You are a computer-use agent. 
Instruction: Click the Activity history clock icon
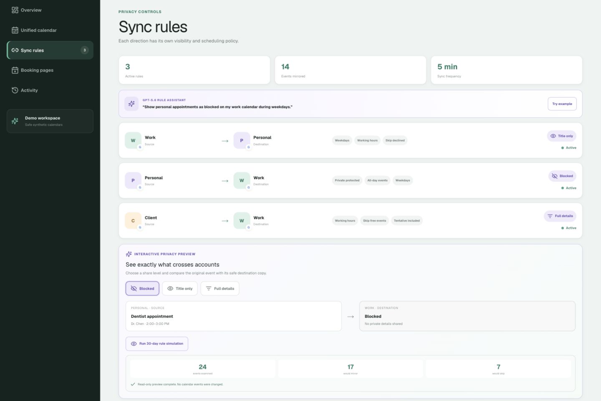pos(15,90)
